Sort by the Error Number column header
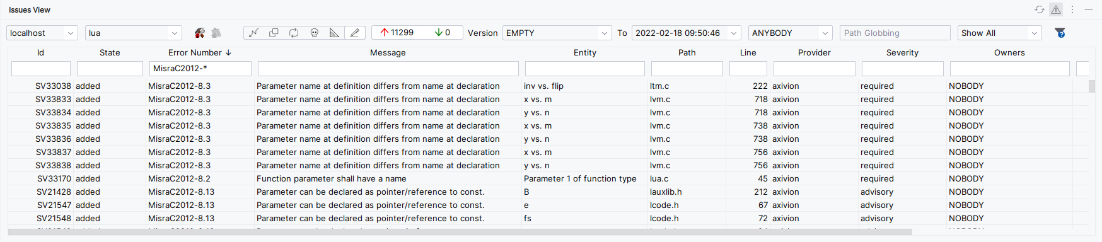The width and height of the screenshot is (1102, 242). tap(200, 52)
